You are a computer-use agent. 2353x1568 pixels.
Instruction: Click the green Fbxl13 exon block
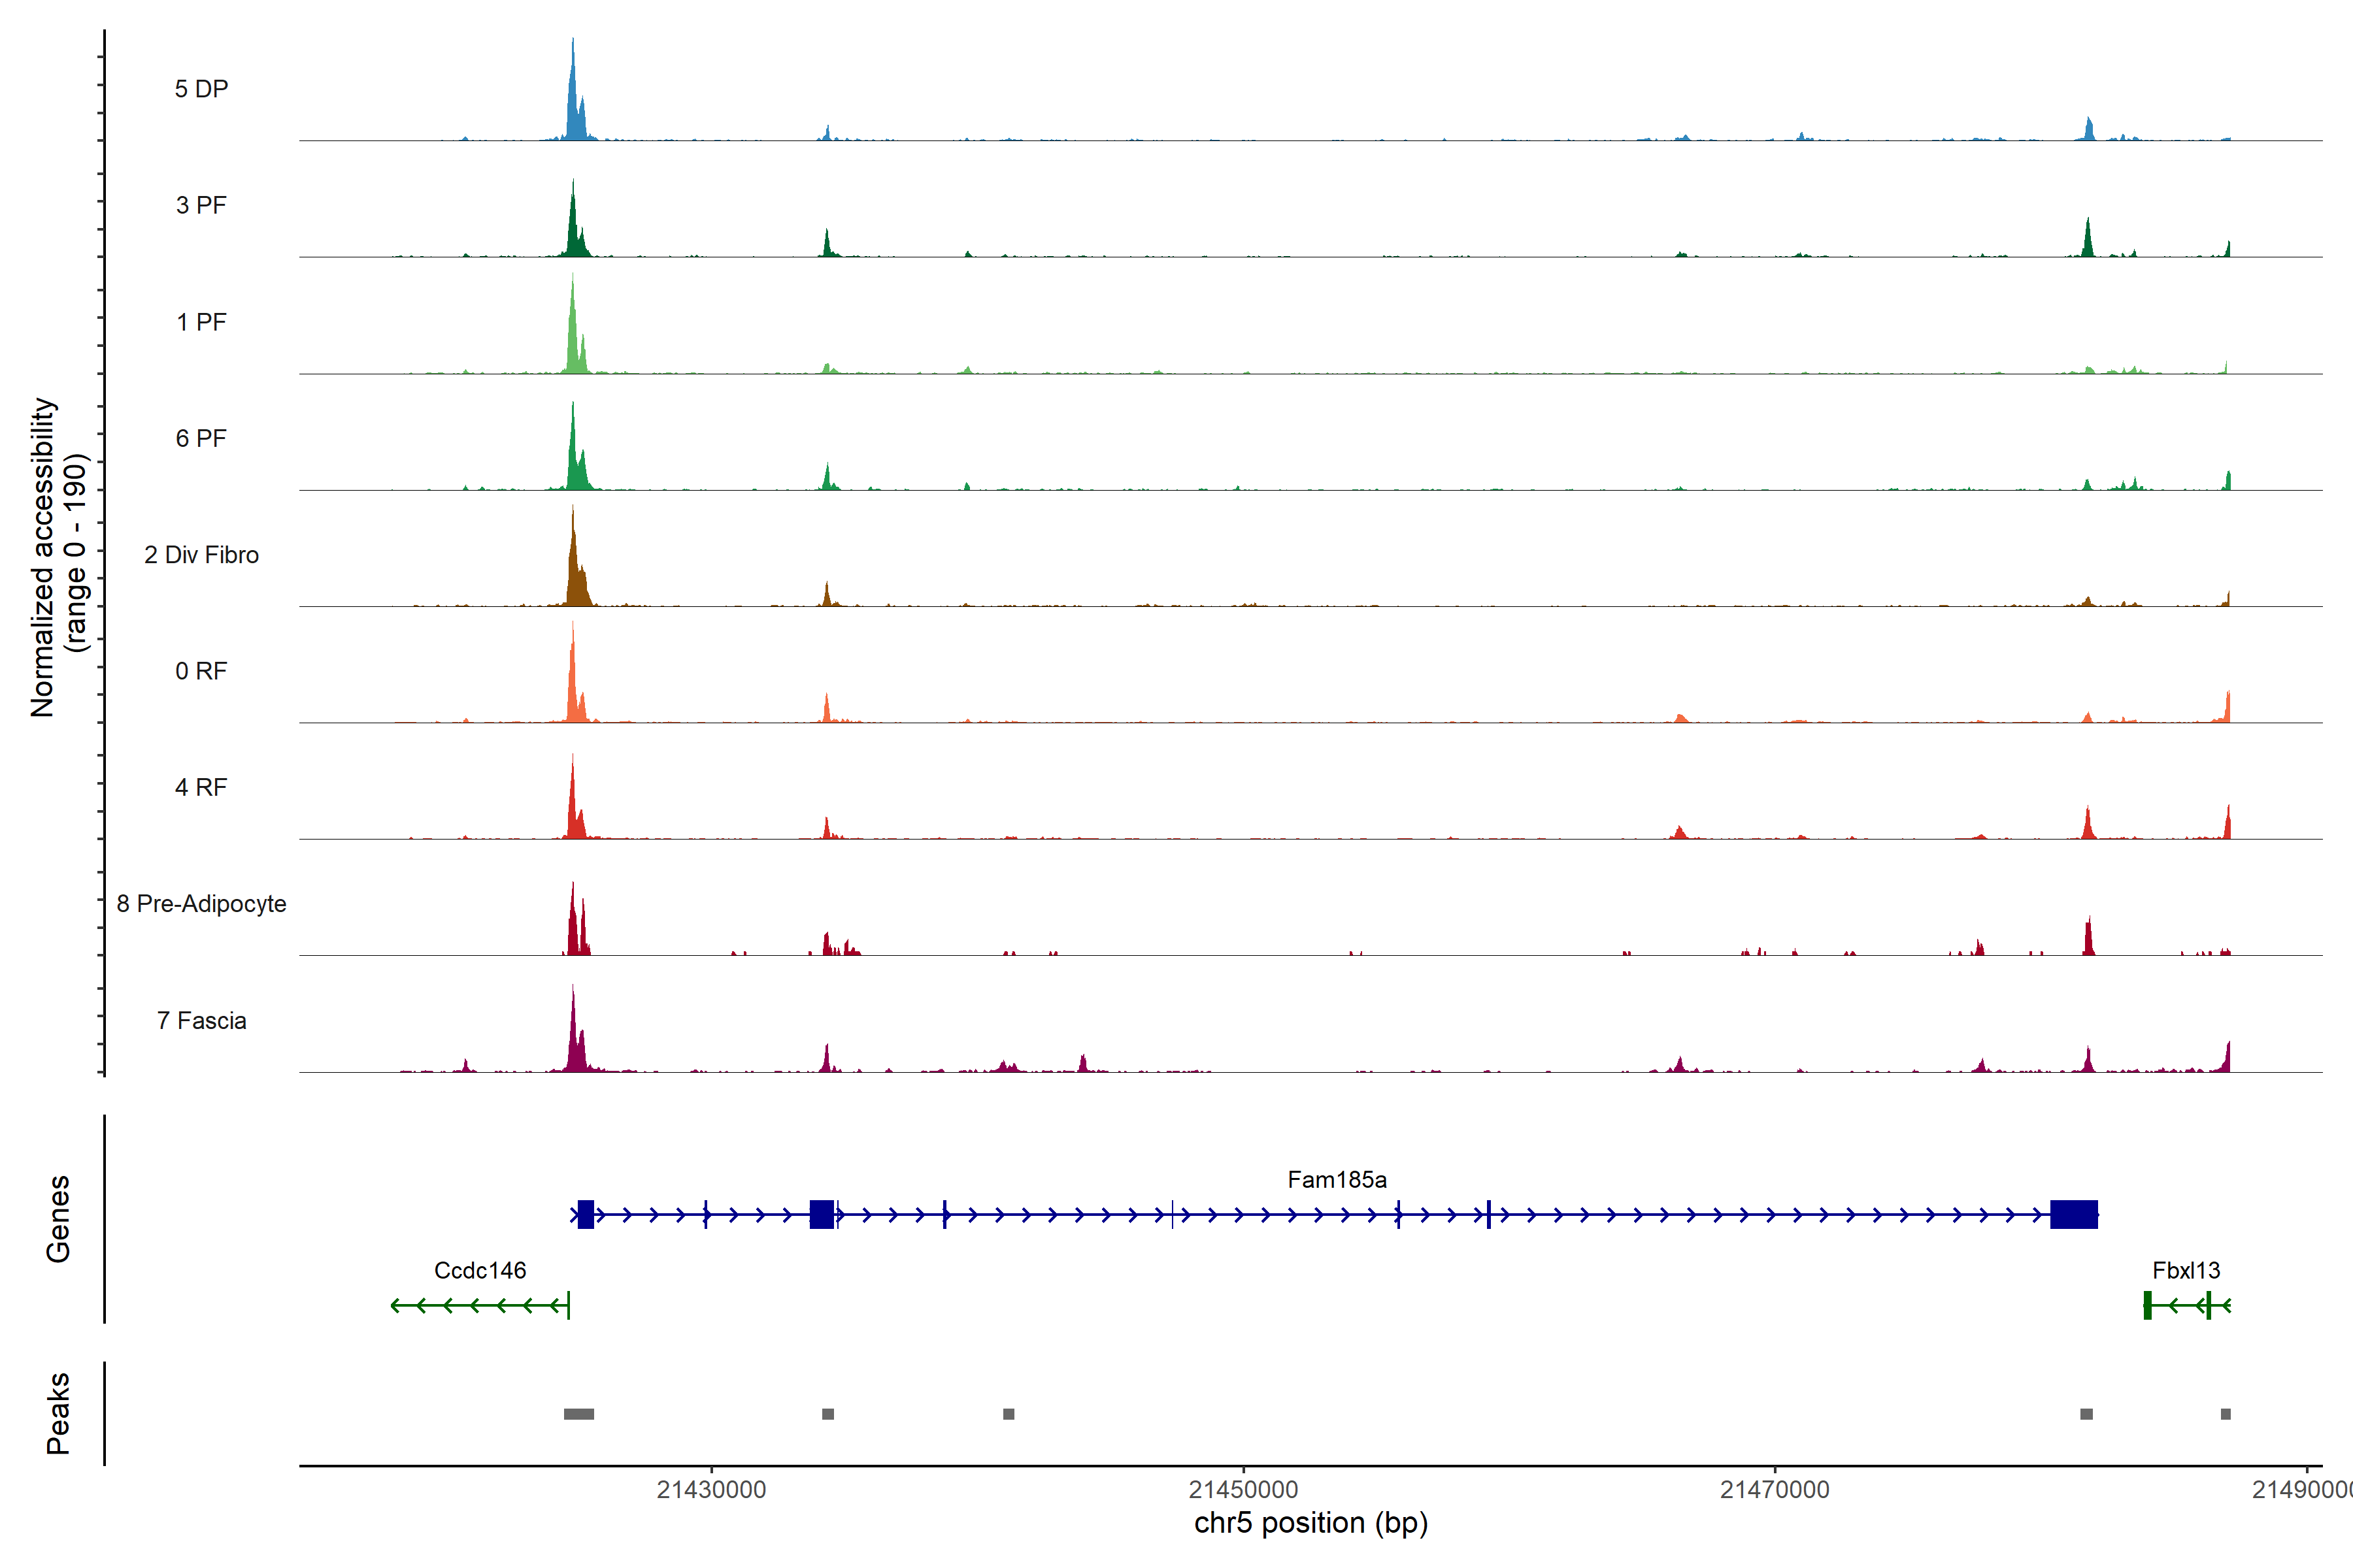click(2147, 1305)
